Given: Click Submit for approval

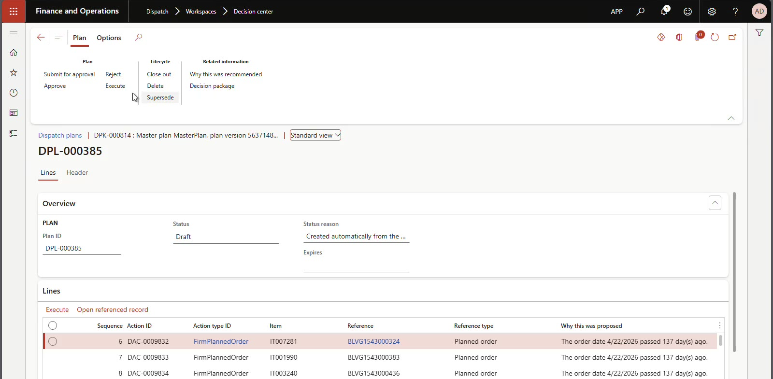Looking at the screenshot, I should pyautogui.click(x=69, y=74).
